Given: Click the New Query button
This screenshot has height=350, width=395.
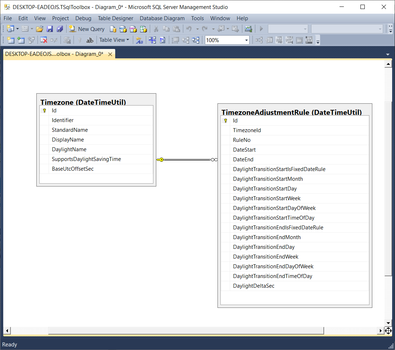Looking at the screenshot, I should (87, 29).
